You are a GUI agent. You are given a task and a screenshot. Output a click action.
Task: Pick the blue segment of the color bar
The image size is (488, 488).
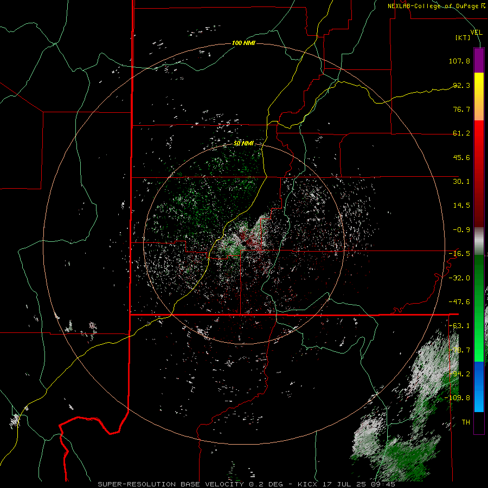pos(479,387)
